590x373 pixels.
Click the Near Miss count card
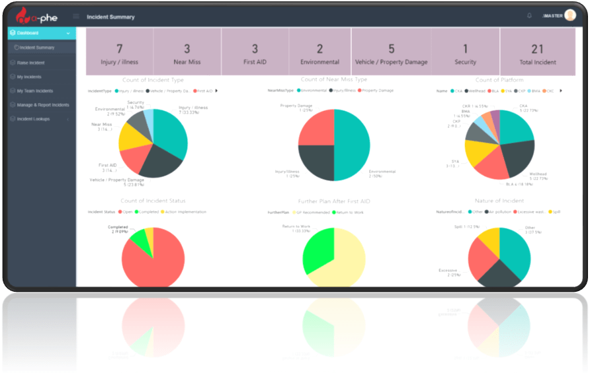[x=187, y=51]
